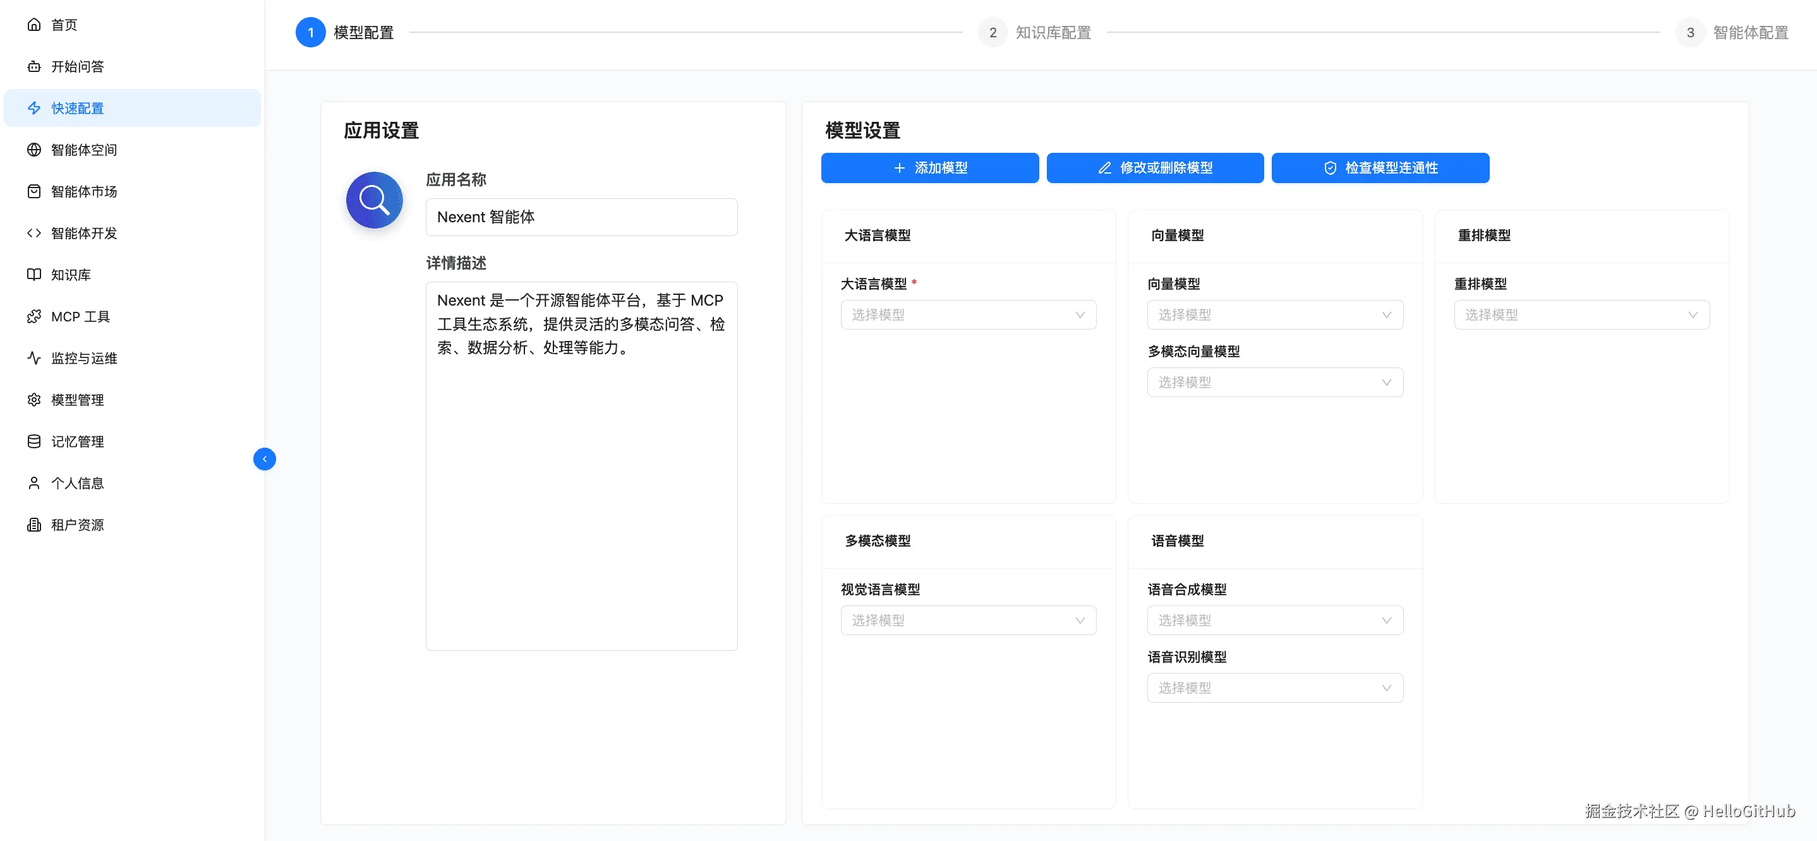The width and height of the screenshot is (1817, 841).
Task: Collapse sidebar with blue chevron button
Action: coord(265,459)
